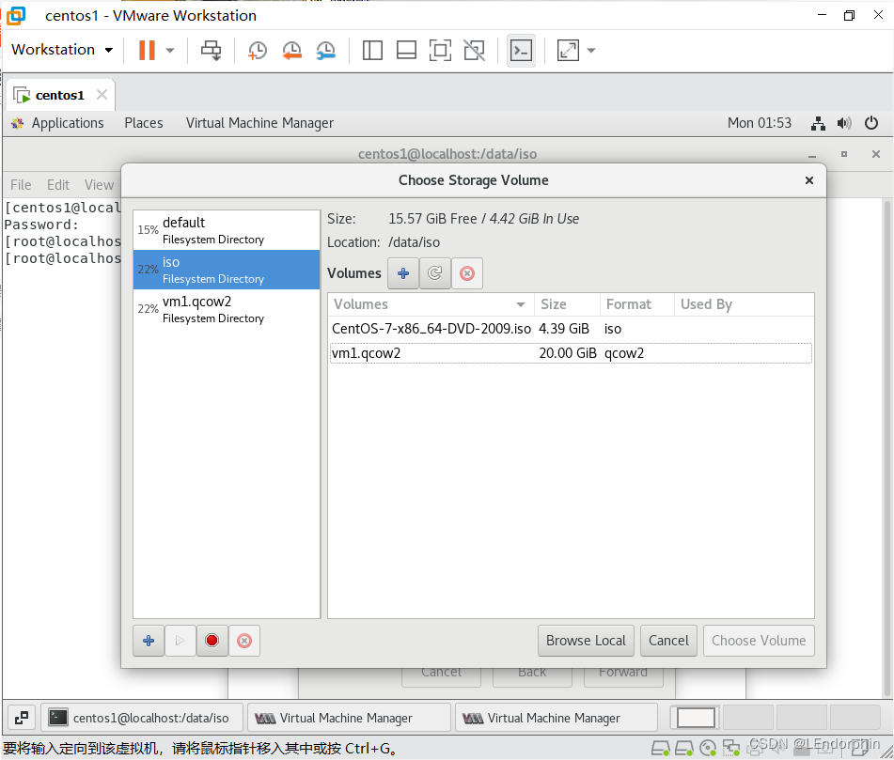The image size is (894, 760).
Task: Select the vm1.qcow2 volume row
Action: tap(571, 353)
